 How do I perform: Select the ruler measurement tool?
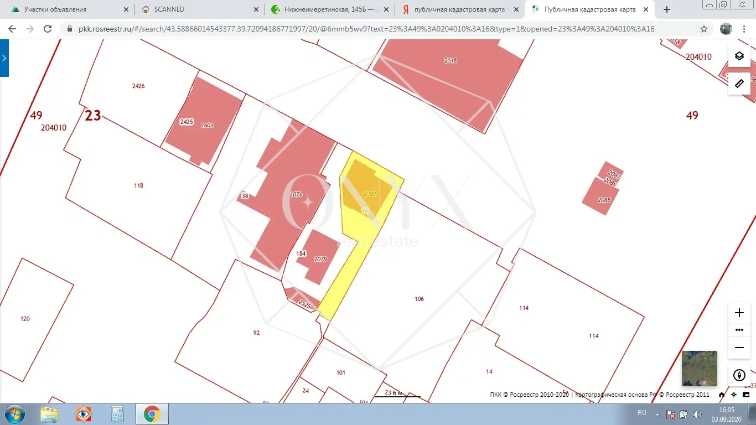739,84
